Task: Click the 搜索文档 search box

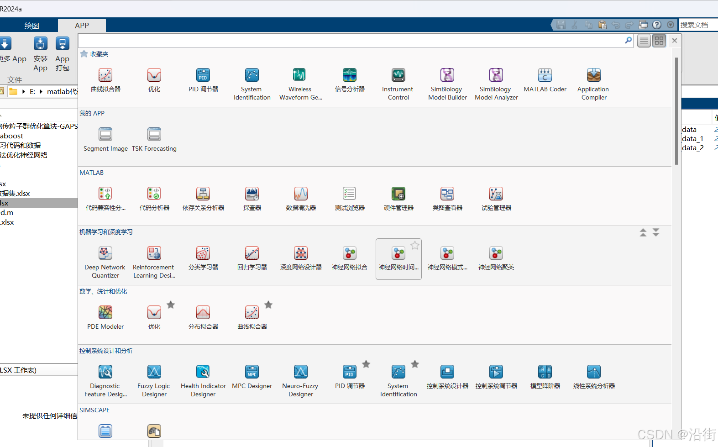Action: (x=698, y=25)
